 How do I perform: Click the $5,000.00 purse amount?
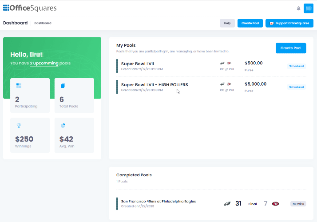tap(256, 84)
